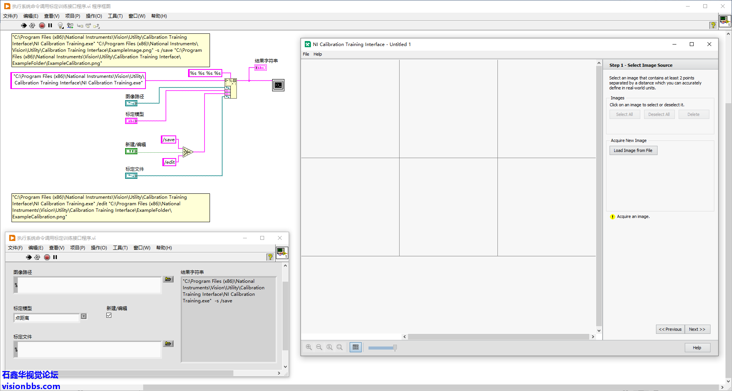The width and height of the screenshot is (732, 391).
Task: Click the Select All button
Action: pyautogui.click(x=625, y=114)
